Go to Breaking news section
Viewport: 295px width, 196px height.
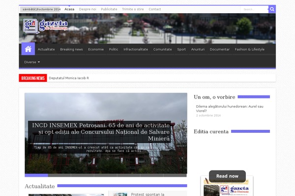tap(71, 49)
